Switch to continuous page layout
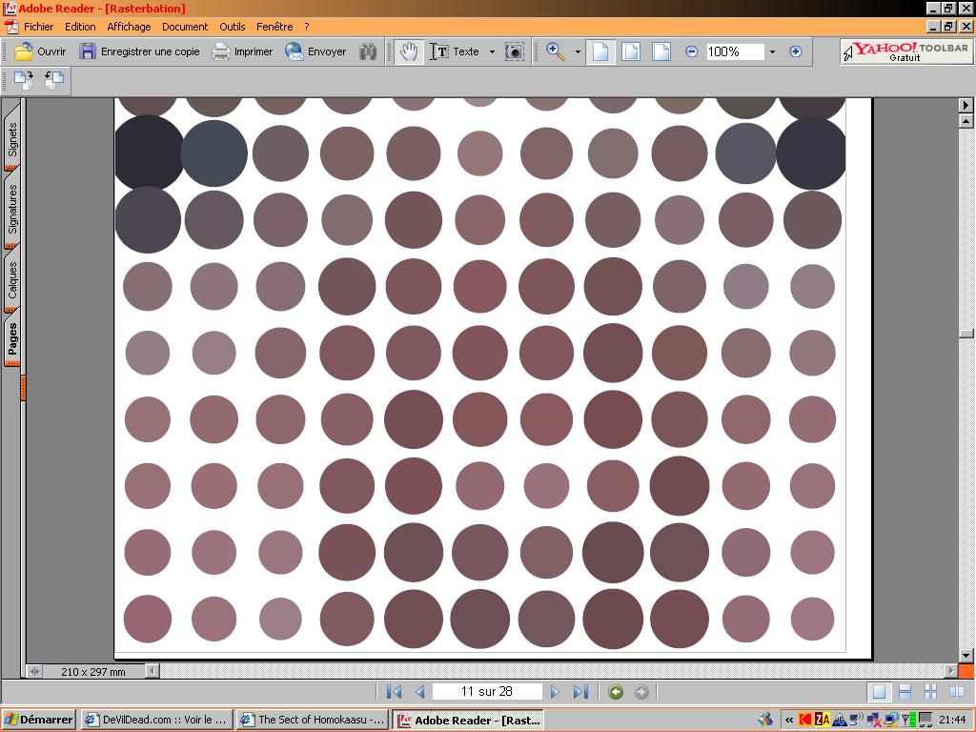This screenshot has height=732, width=976. click(905, 692)
